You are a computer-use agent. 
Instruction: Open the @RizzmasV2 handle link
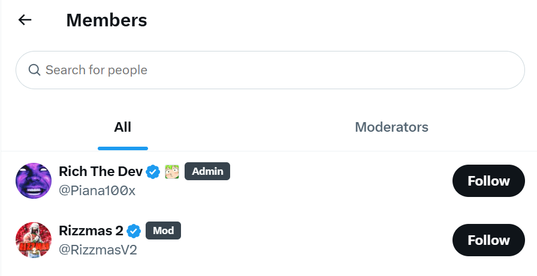pos(98,250)
